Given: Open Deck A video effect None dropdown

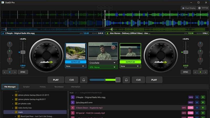Looking at the screenshot, I should [76, 66].
